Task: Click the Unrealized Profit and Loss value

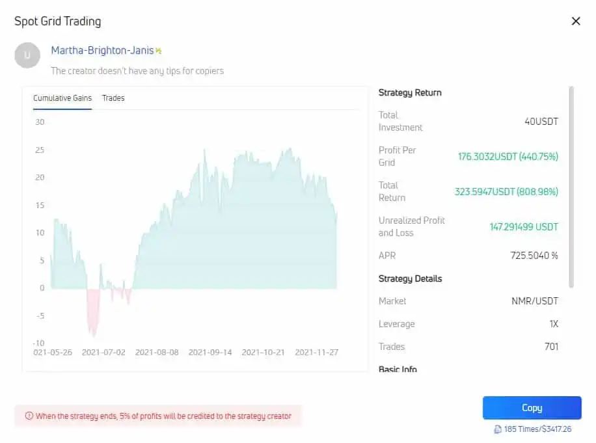Action: pyautogui.click(x=523, y=227)
